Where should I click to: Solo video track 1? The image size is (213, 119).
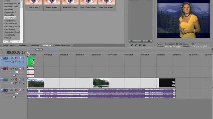[x=24, y=58]
